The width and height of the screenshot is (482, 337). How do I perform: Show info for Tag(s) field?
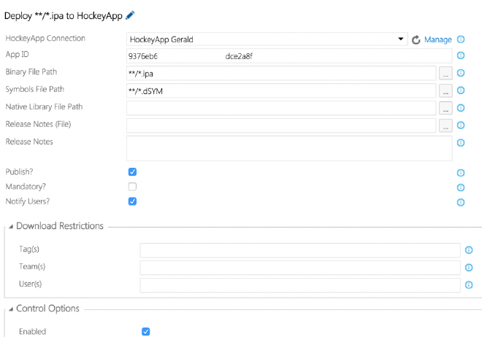tap(468, 250)
